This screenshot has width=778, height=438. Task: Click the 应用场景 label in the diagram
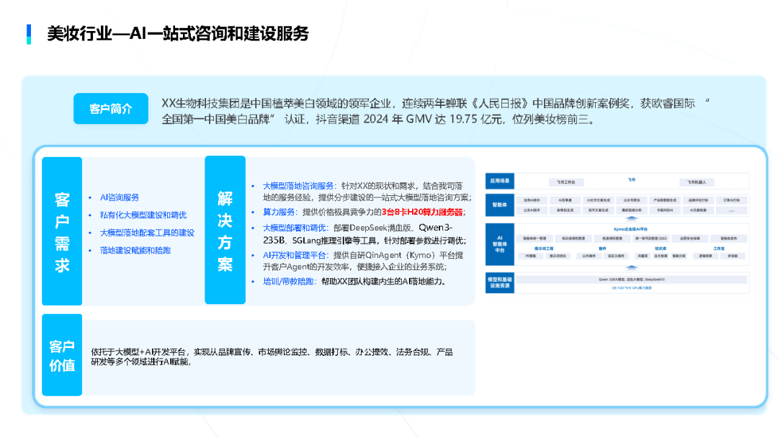[x=500, y=181]
